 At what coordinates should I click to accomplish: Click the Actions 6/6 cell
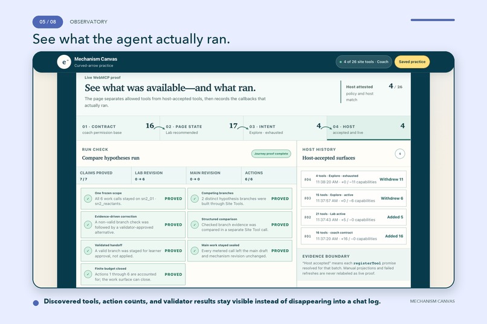click(x=269, y=176)
